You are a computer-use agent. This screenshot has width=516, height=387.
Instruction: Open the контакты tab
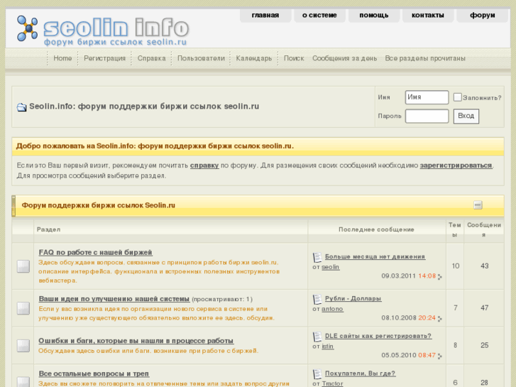tap(428, 16)
